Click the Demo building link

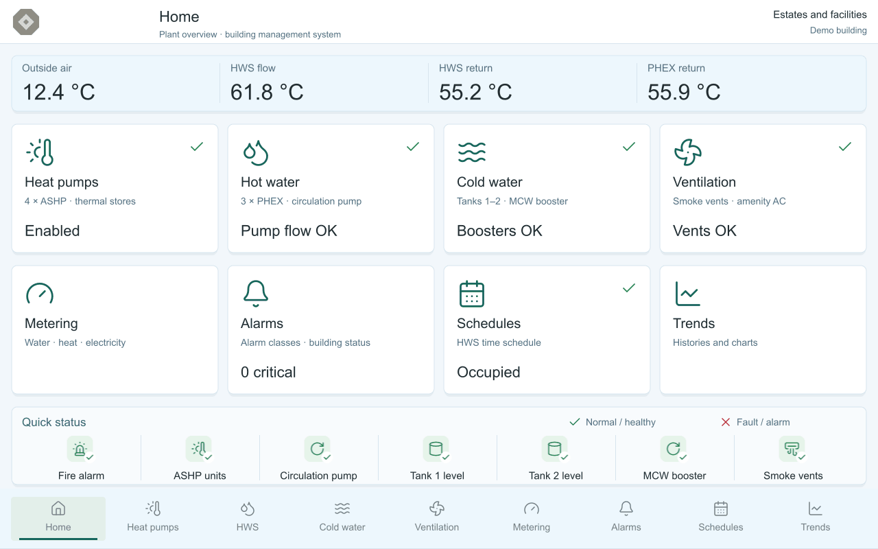click(x=838, y=30)
